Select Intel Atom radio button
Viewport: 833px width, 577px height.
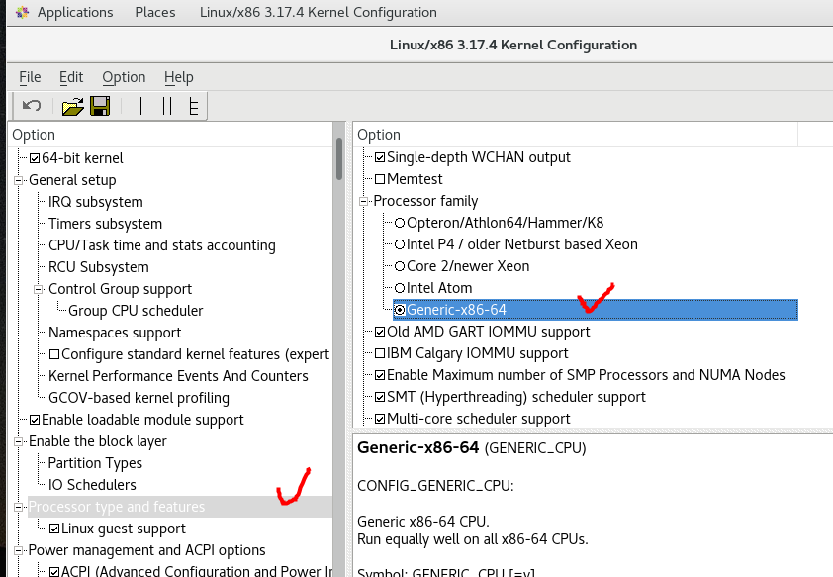[x=400, y=288]
